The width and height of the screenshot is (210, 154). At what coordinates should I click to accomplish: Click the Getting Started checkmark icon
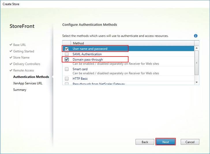[11, 51]
